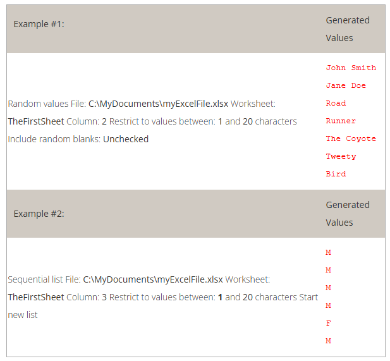390x361 pixels.
Task: Click the "Bird" generated value
Action: coord(336,174)
